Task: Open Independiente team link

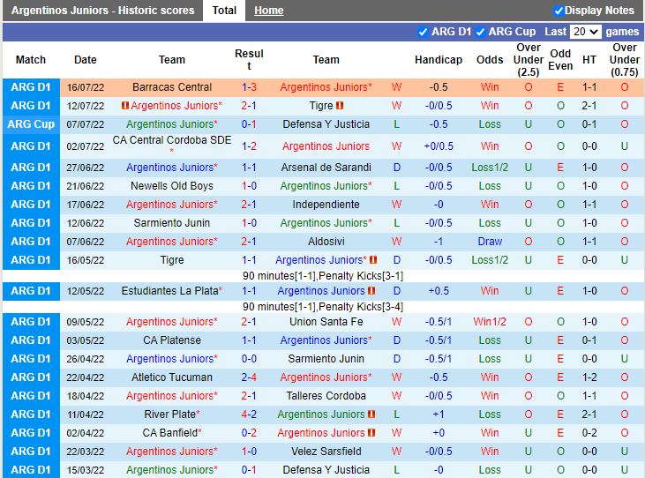Action: tap(326, 205)
